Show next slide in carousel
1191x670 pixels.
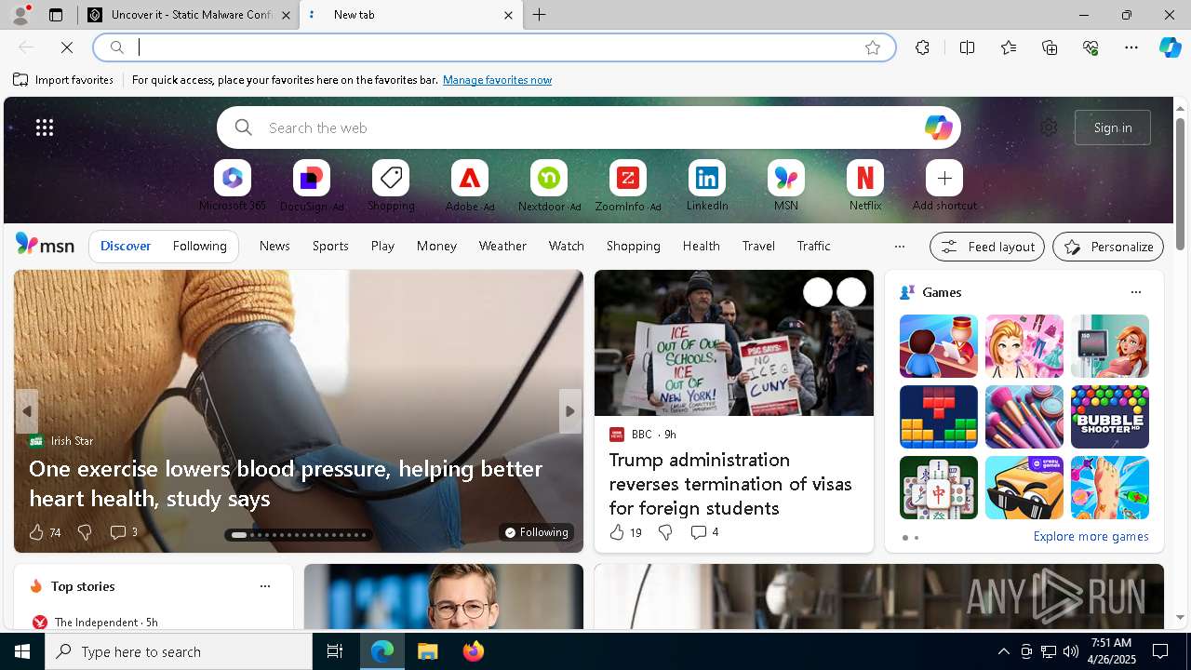pos(569,411)
